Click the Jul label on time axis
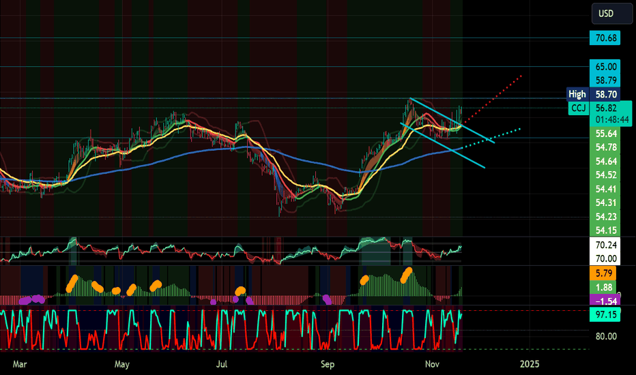Screen dimensions: 636x375 pyautogui.click(x=222, y=364)
